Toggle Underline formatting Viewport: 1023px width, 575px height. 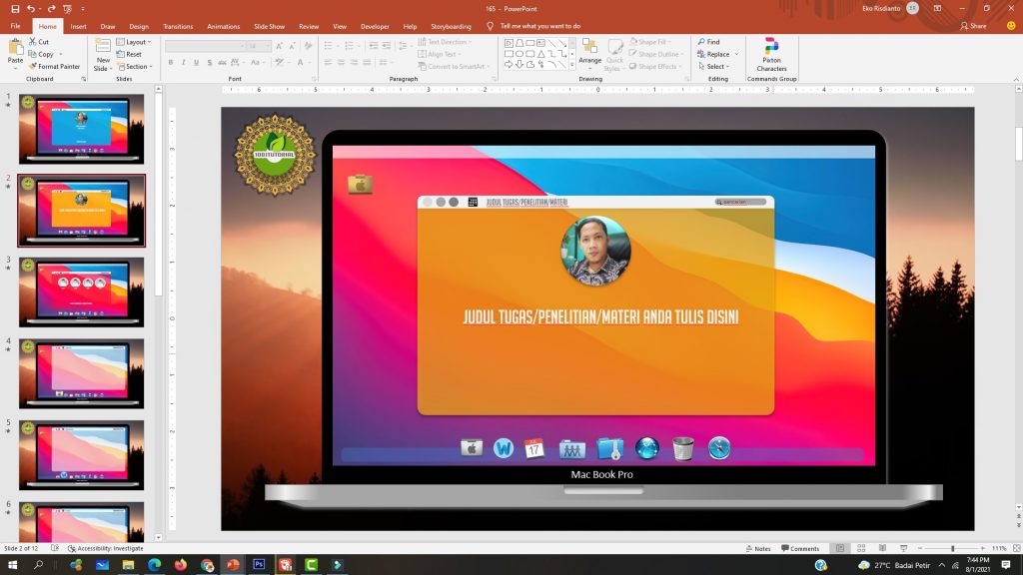tap(197, 63)
